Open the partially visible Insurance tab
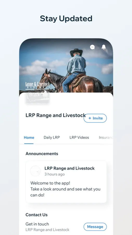 (106, 138)
